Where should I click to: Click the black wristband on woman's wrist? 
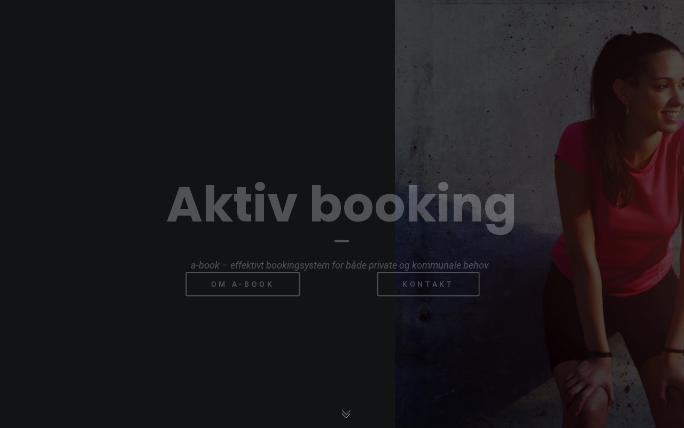(x=600, y=354)
